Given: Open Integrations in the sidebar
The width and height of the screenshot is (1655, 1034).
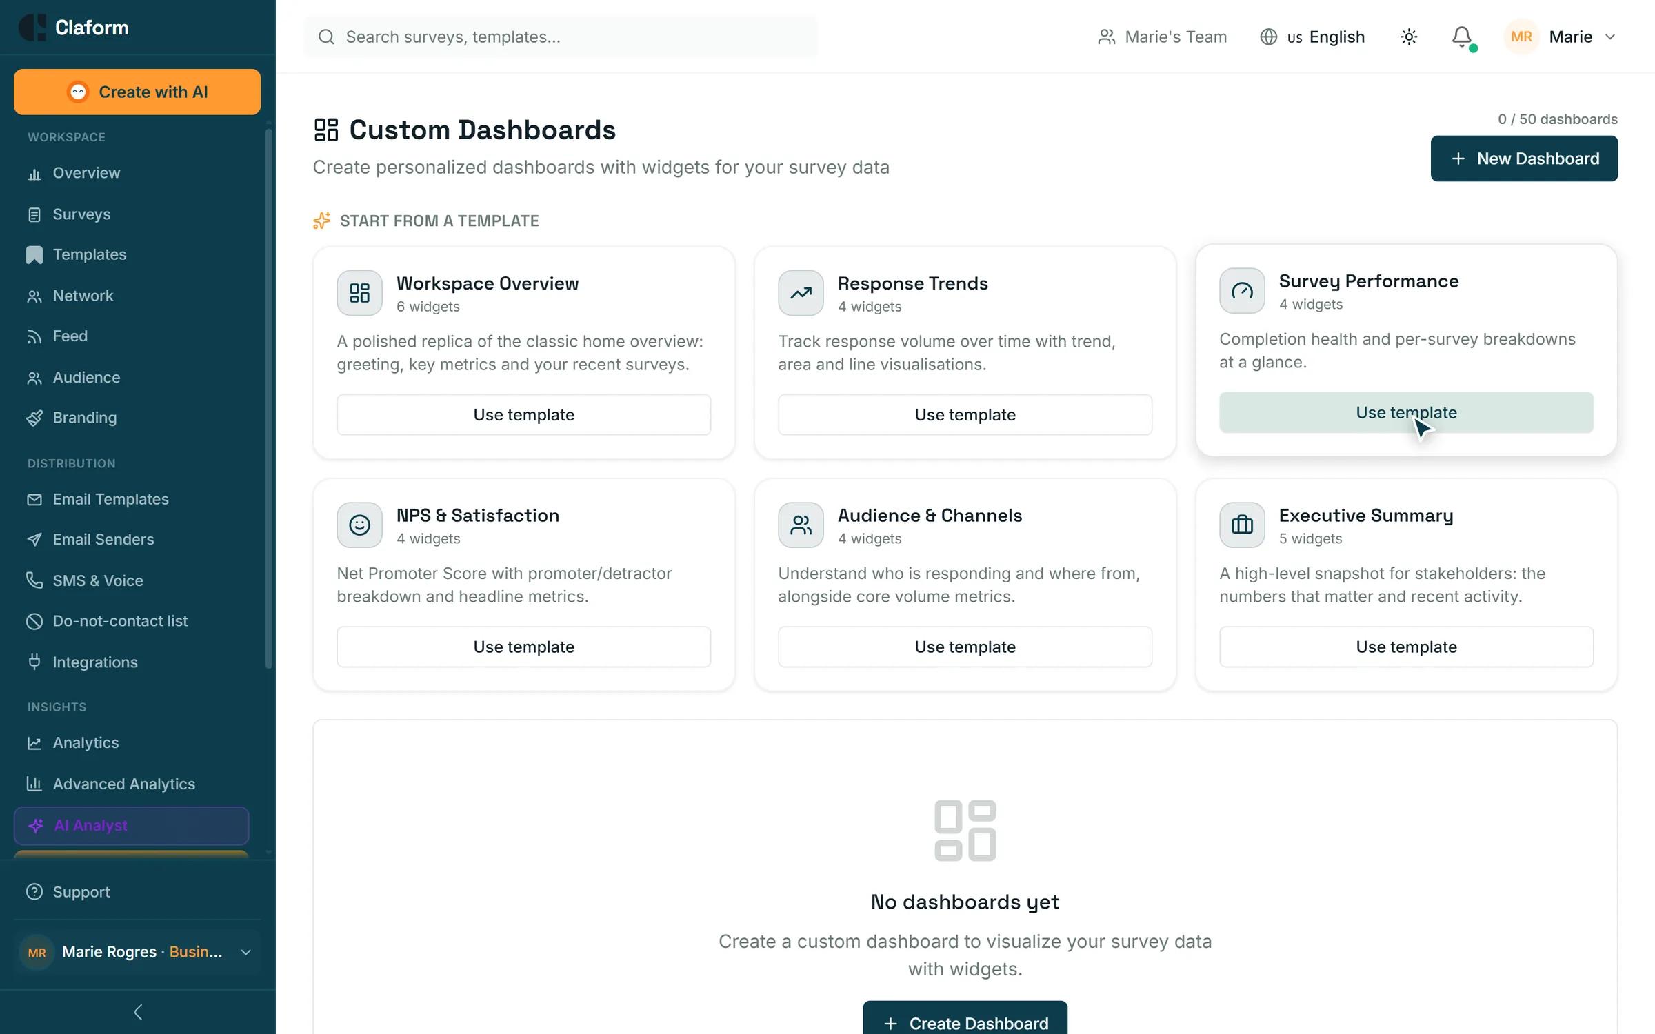Looking at the screenshot, I should 131,662.
